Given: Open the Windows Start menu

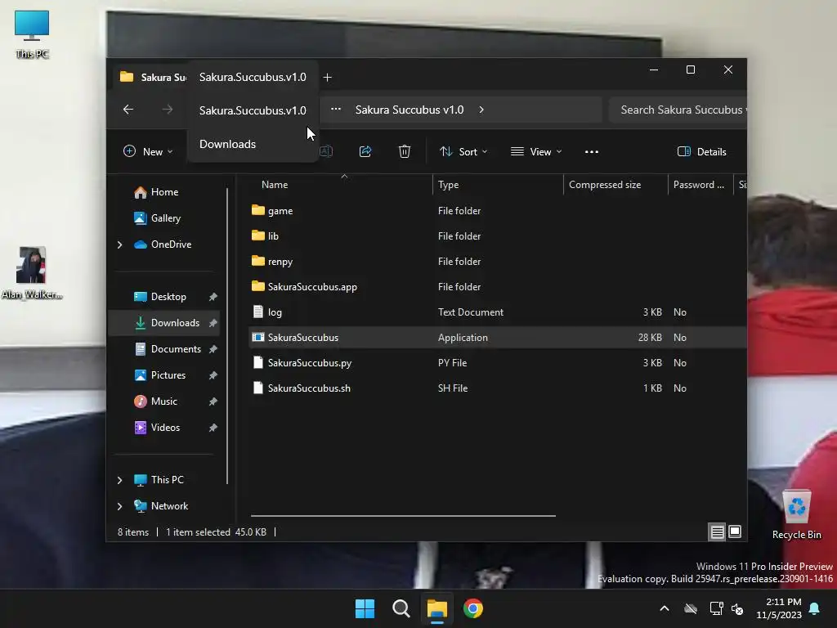Looking at the screenshot, I should tap(365, 608).
